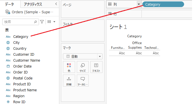Open the data pane view options dropdown arrow

(x=54, y=22)
